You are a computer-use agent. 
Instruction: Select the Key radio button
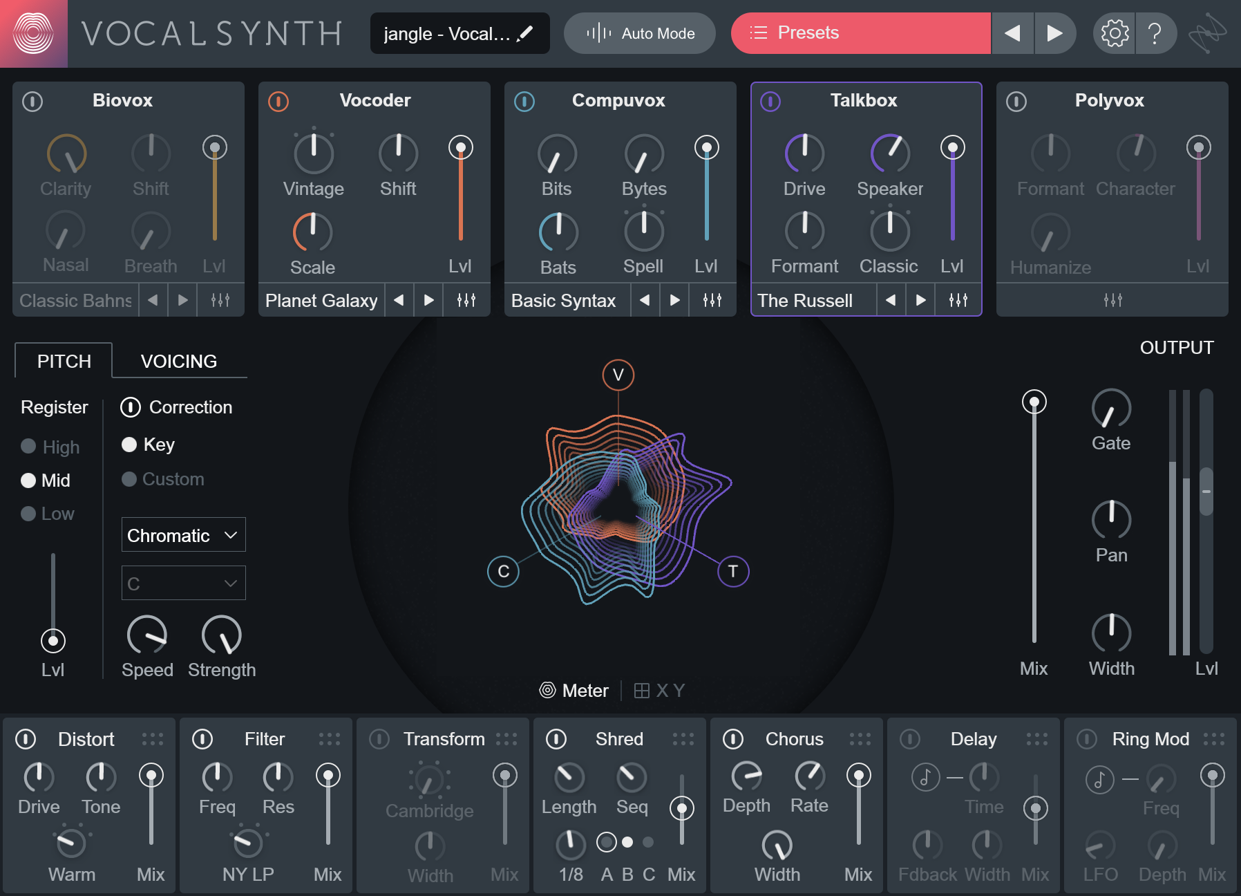(129, 445)
